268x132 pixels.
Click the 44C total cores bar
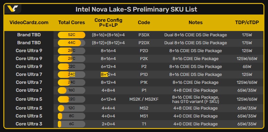[71, 43]
